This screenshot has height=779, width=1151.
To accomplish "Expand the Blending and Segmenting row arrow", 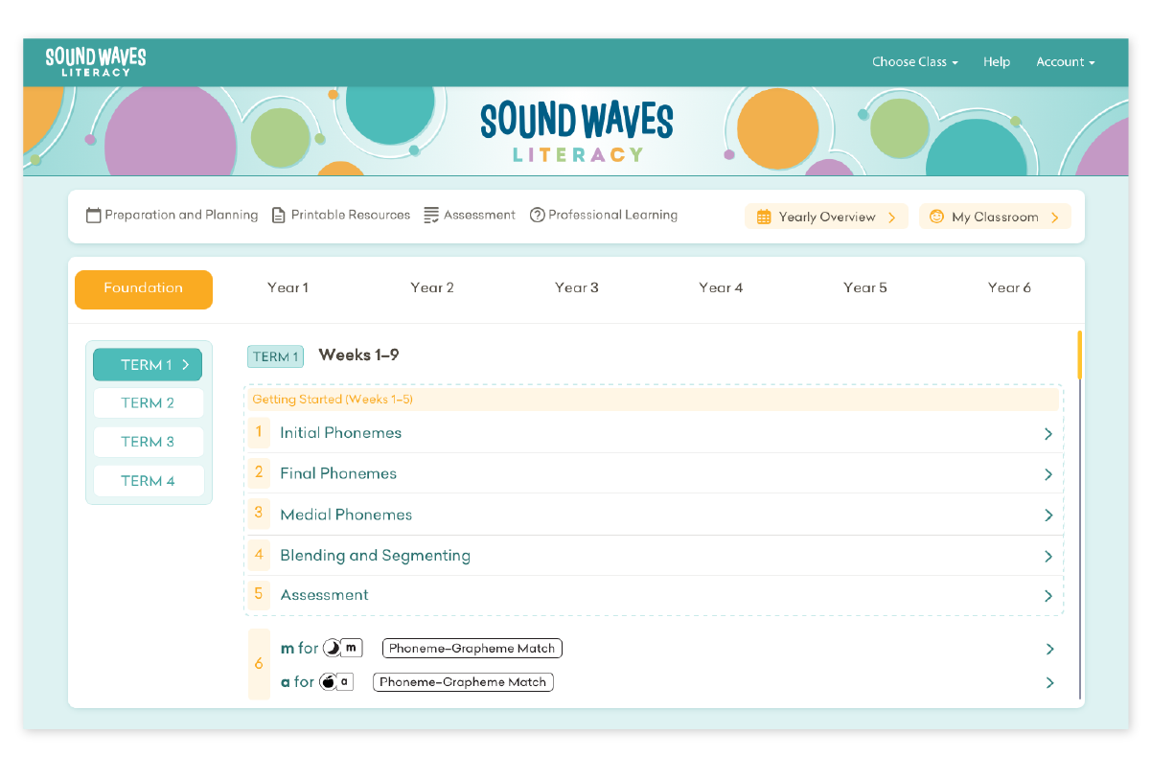I will point(1047,557).
